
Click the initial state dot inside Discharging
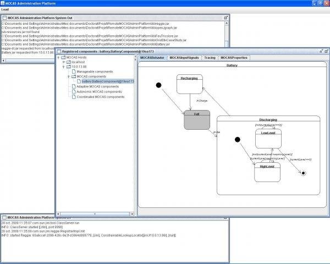point(238,140)
